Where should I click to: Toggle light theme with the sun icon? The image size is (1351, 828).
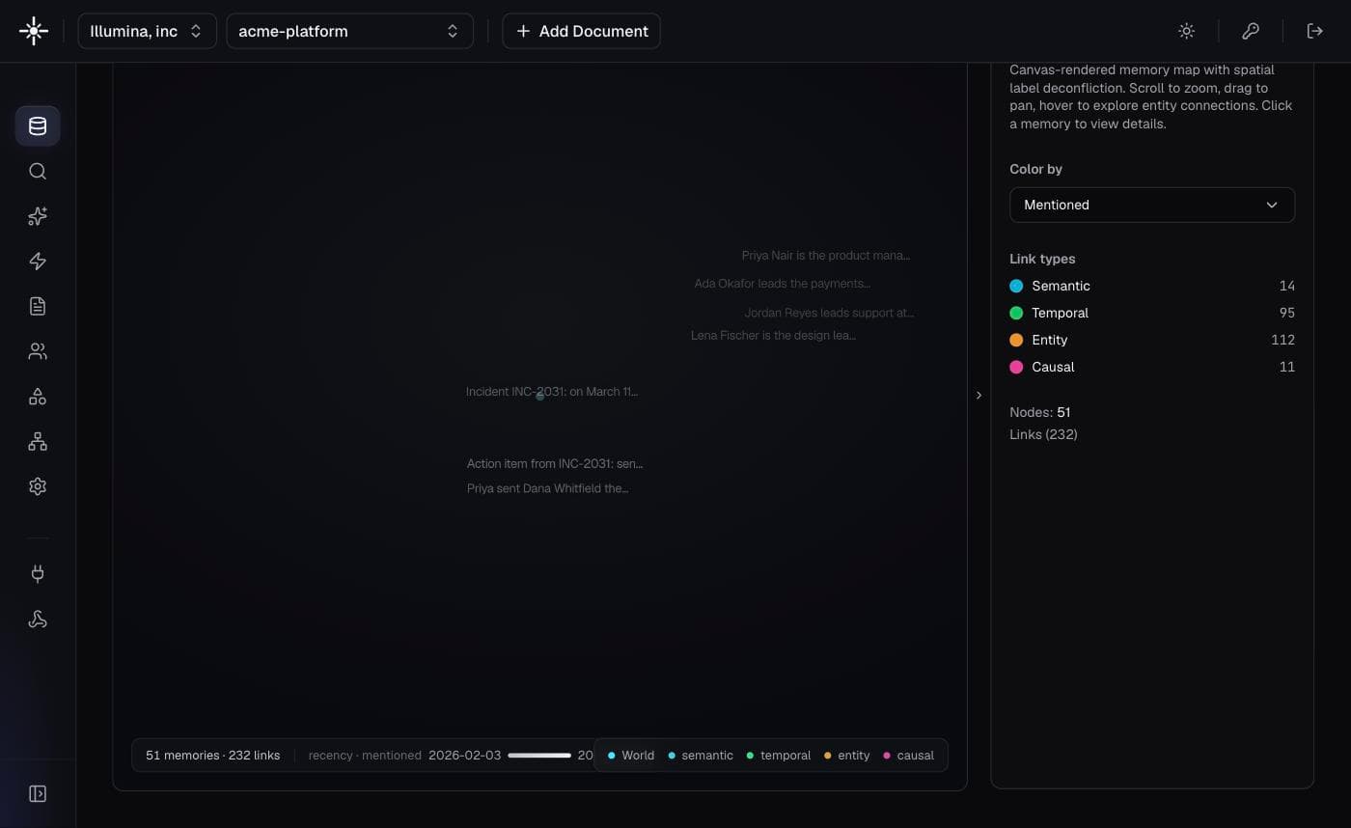(x=1187, y=31)
